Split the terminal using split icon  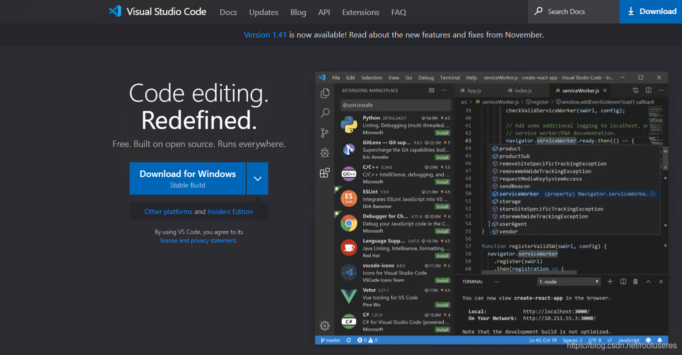(x=623, y=281)
